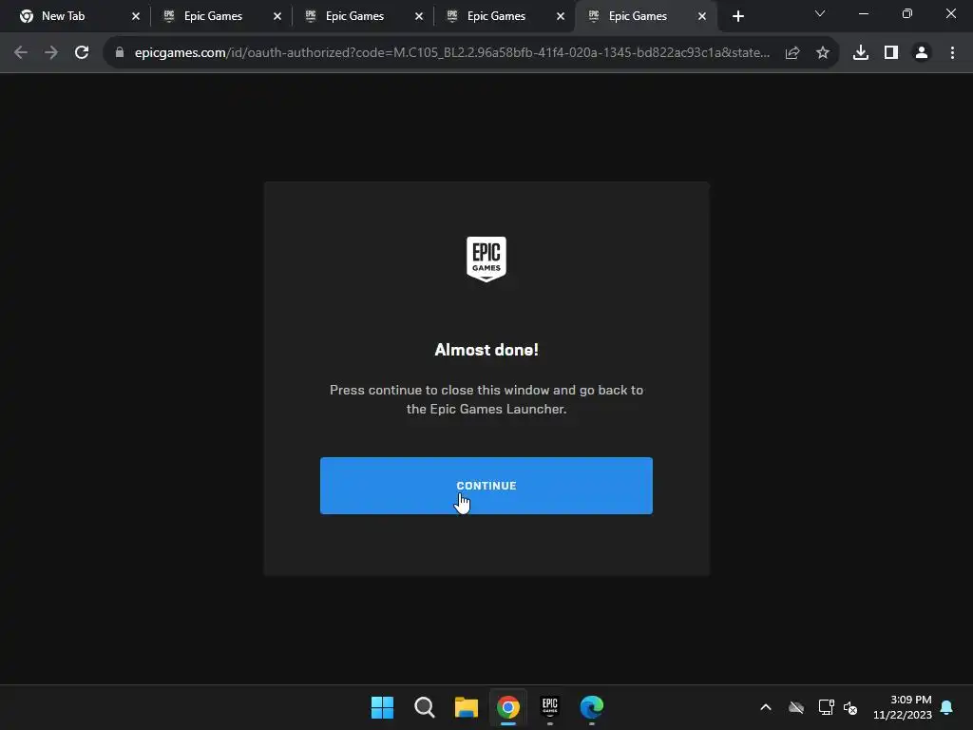
Task: Click the Epic Games logo in dialog
Action: [x=486, y=259]
